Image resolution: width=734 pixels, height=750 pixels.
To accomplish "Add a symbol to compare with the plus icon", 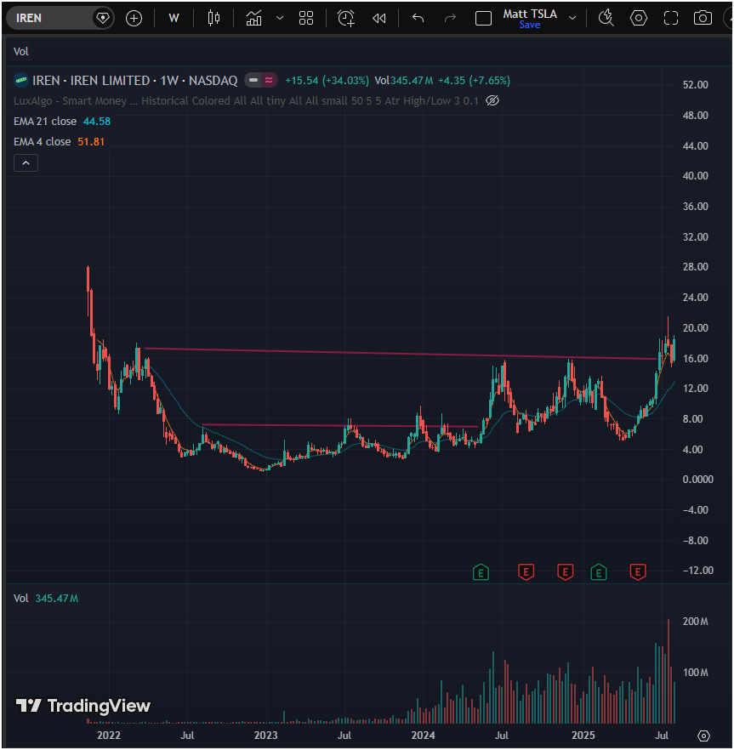I will point(134,19).
